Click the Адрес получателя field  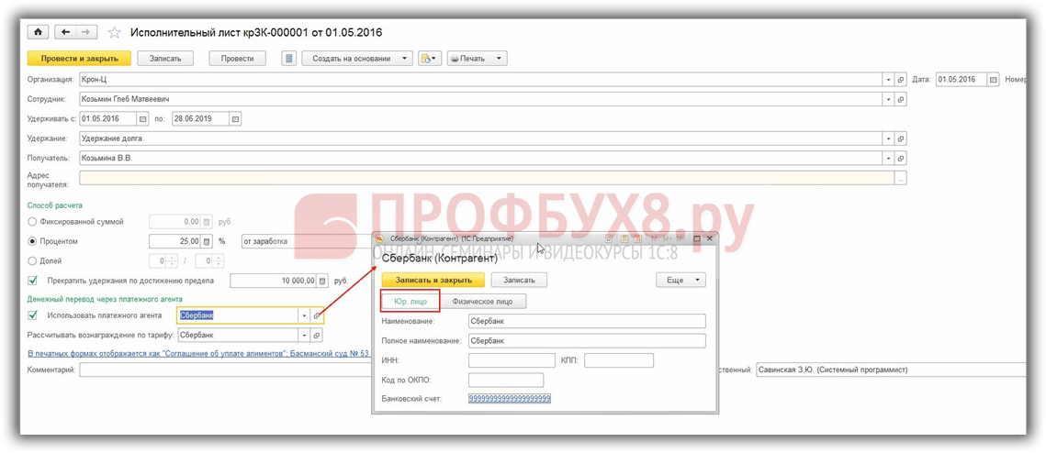click(487, 178)
